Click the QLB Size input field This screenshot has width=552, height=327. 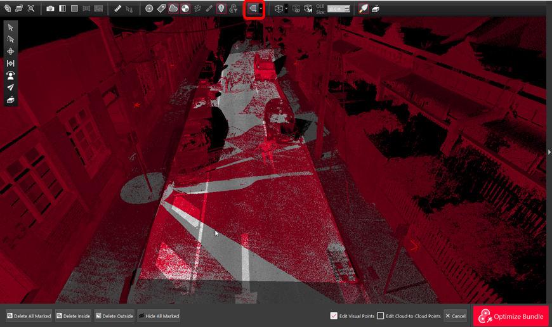(336, 10)
